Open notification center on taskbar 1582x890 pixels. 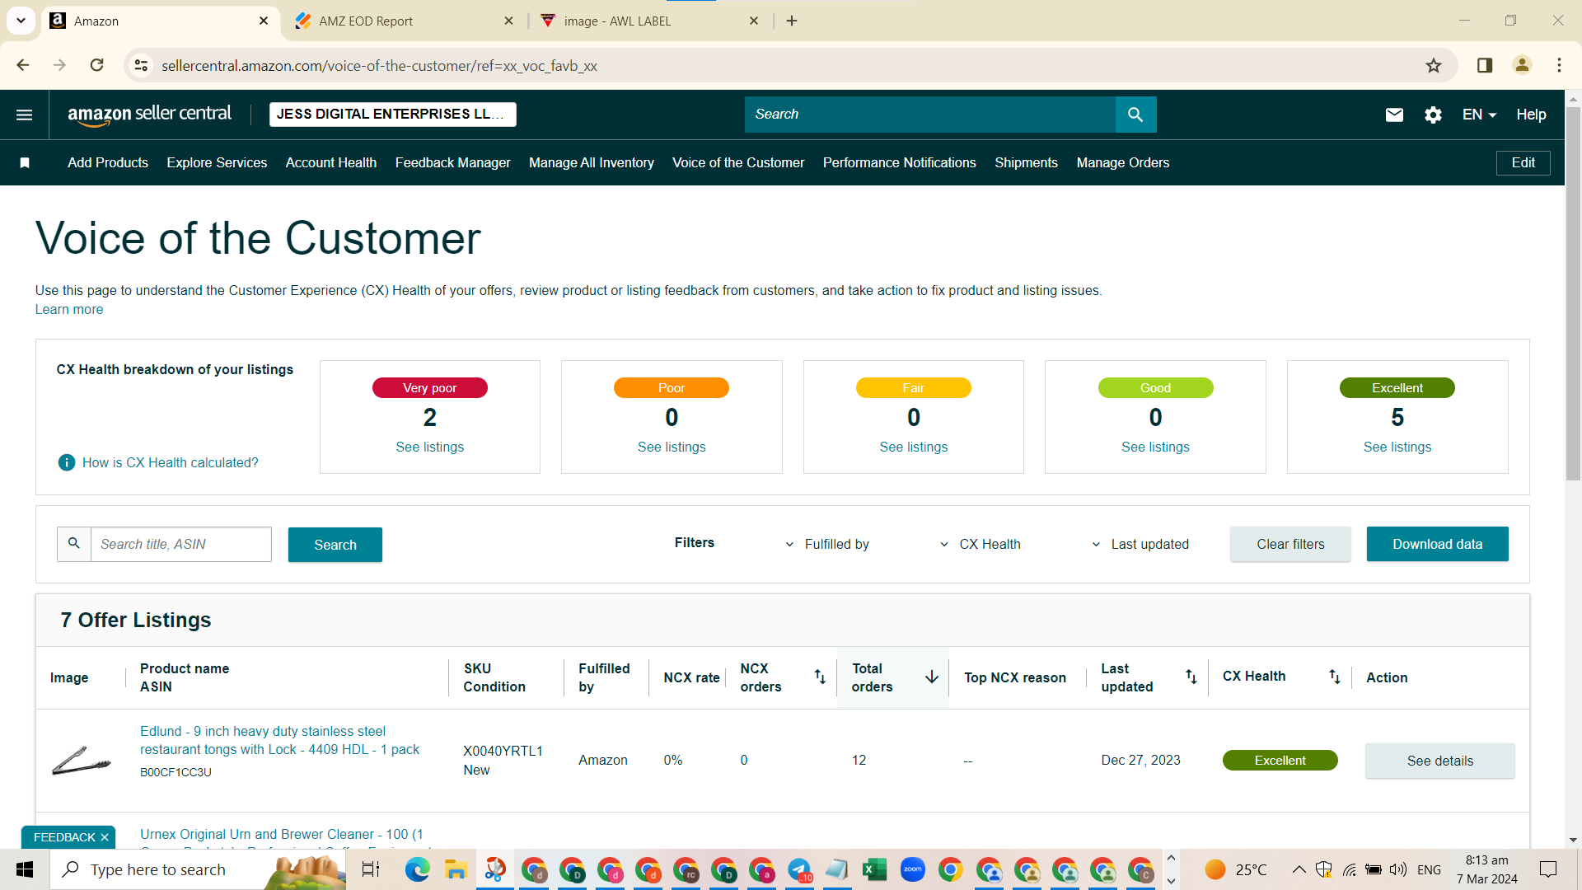1548,869
